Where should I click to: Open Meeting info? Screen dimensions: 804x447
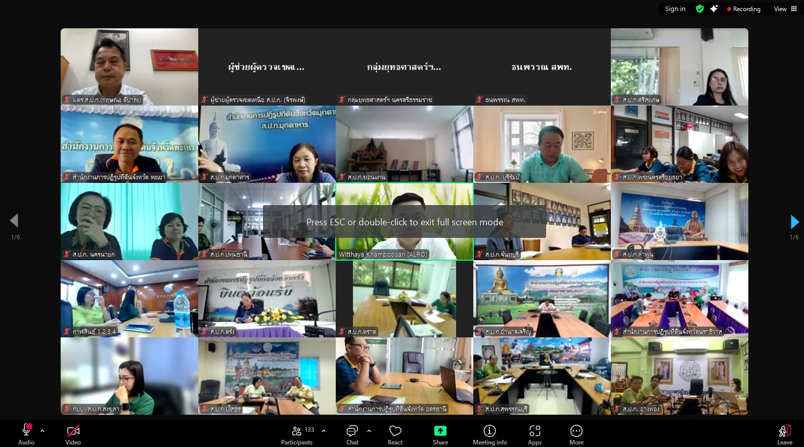click(489, 434)
